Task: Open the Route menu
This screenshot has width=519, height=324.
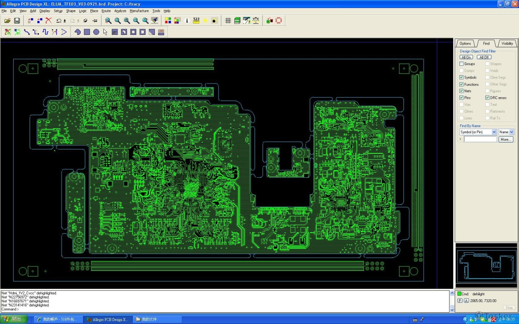Action: point(106,11)
